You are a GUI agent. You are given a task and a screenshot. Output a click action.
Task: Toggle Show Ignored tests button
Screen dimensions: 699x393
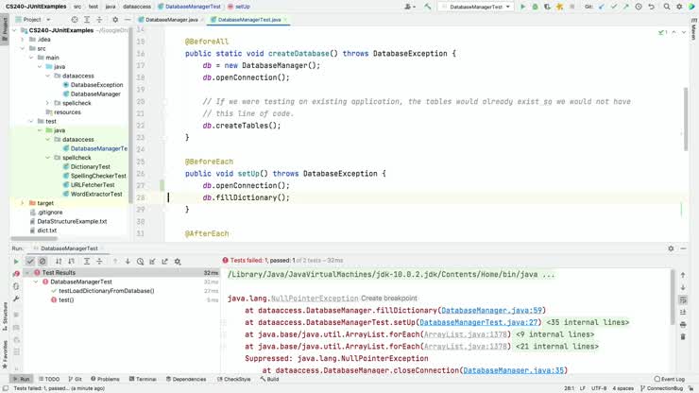pyautogui.click(x=43, y=262)
